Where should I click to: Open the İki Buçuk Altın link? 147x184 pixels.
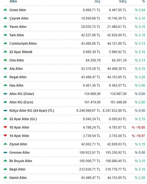click(21, 161)
